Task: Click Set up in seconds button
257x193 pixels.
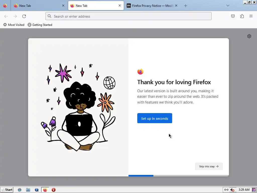Action: tap(155, 118)
